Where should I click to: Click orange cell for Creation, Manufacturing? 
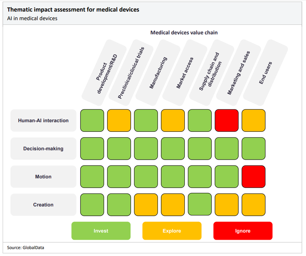pyautogui.click(x=146, y=204)
